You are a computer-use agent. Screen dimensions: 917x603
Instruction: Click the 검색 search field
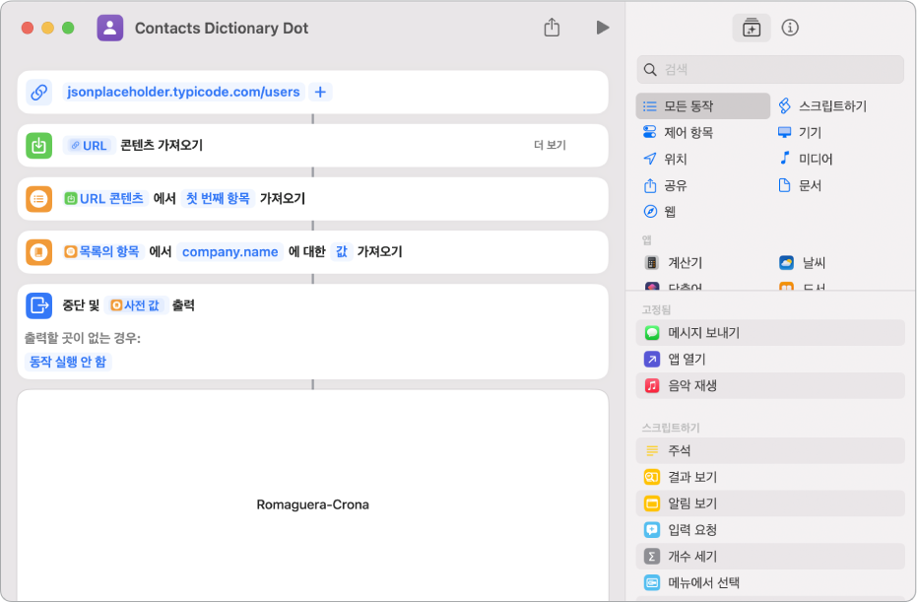click(770, 70)
